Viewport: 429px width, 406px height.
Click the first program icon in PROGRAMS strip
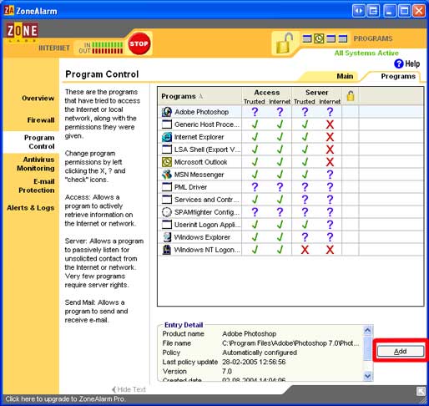click(x=307, y=38)
